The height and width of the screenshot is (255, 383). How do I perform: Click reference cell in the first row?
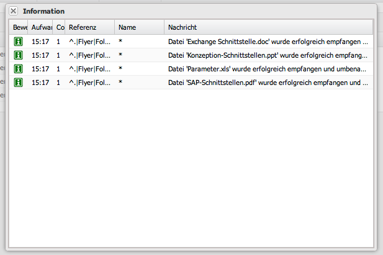click(89, 42)
